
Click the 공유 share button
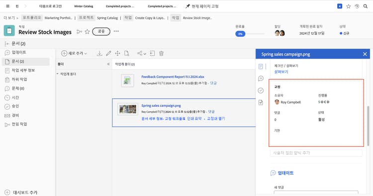101,31
